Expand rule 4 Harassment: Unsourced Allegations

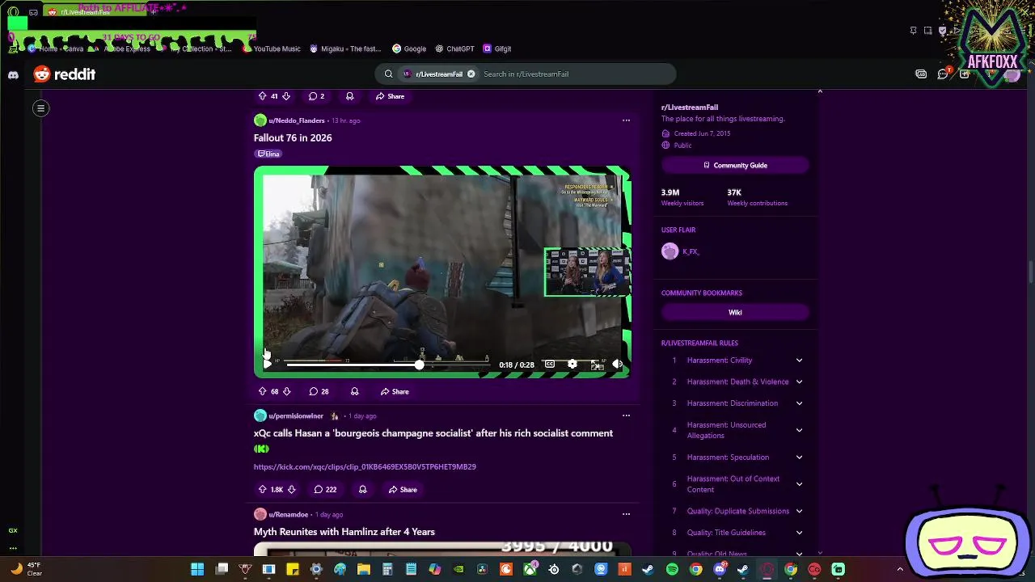pos(799,430)
